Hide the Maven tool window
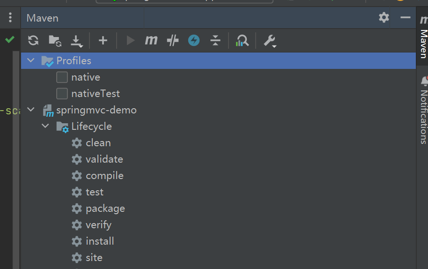Image resolution: width=428 pixels, height=269 pixels. 406,17
